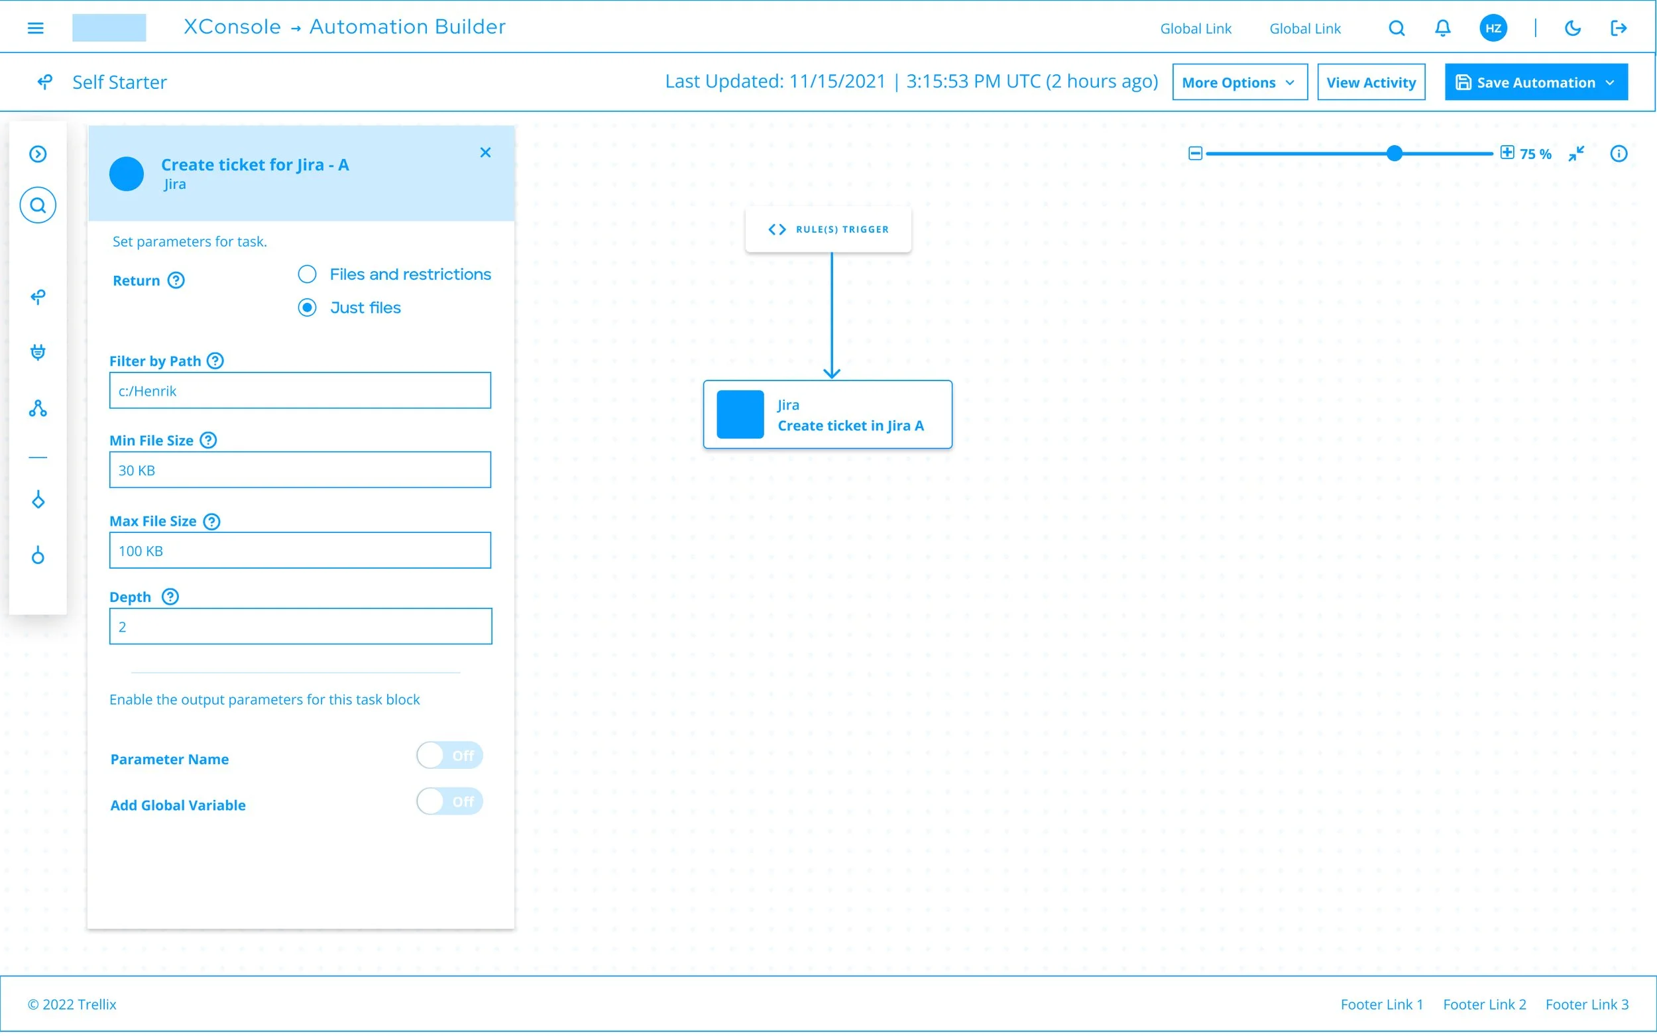Open Footer Link 1
This screenshot has height=1036, width=1657.
[1382, 1004]
